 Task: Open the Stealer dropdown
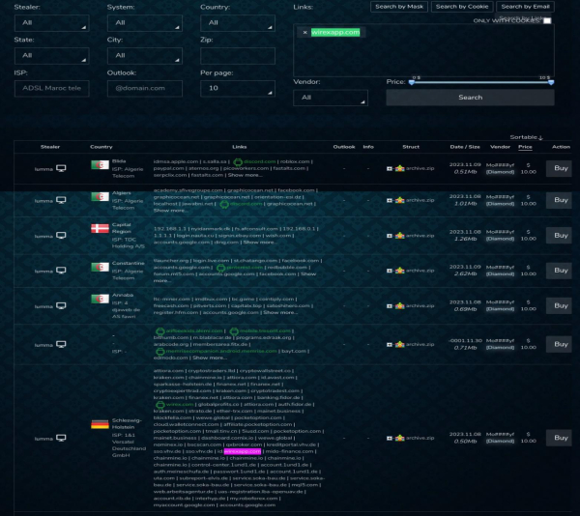pos(52,23)
